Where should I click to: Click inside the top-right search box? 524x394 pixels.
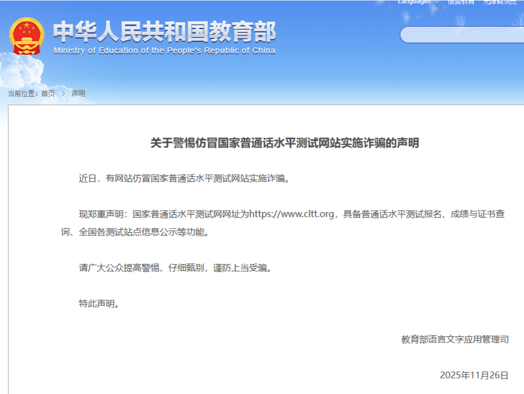[x=465, y=35]
